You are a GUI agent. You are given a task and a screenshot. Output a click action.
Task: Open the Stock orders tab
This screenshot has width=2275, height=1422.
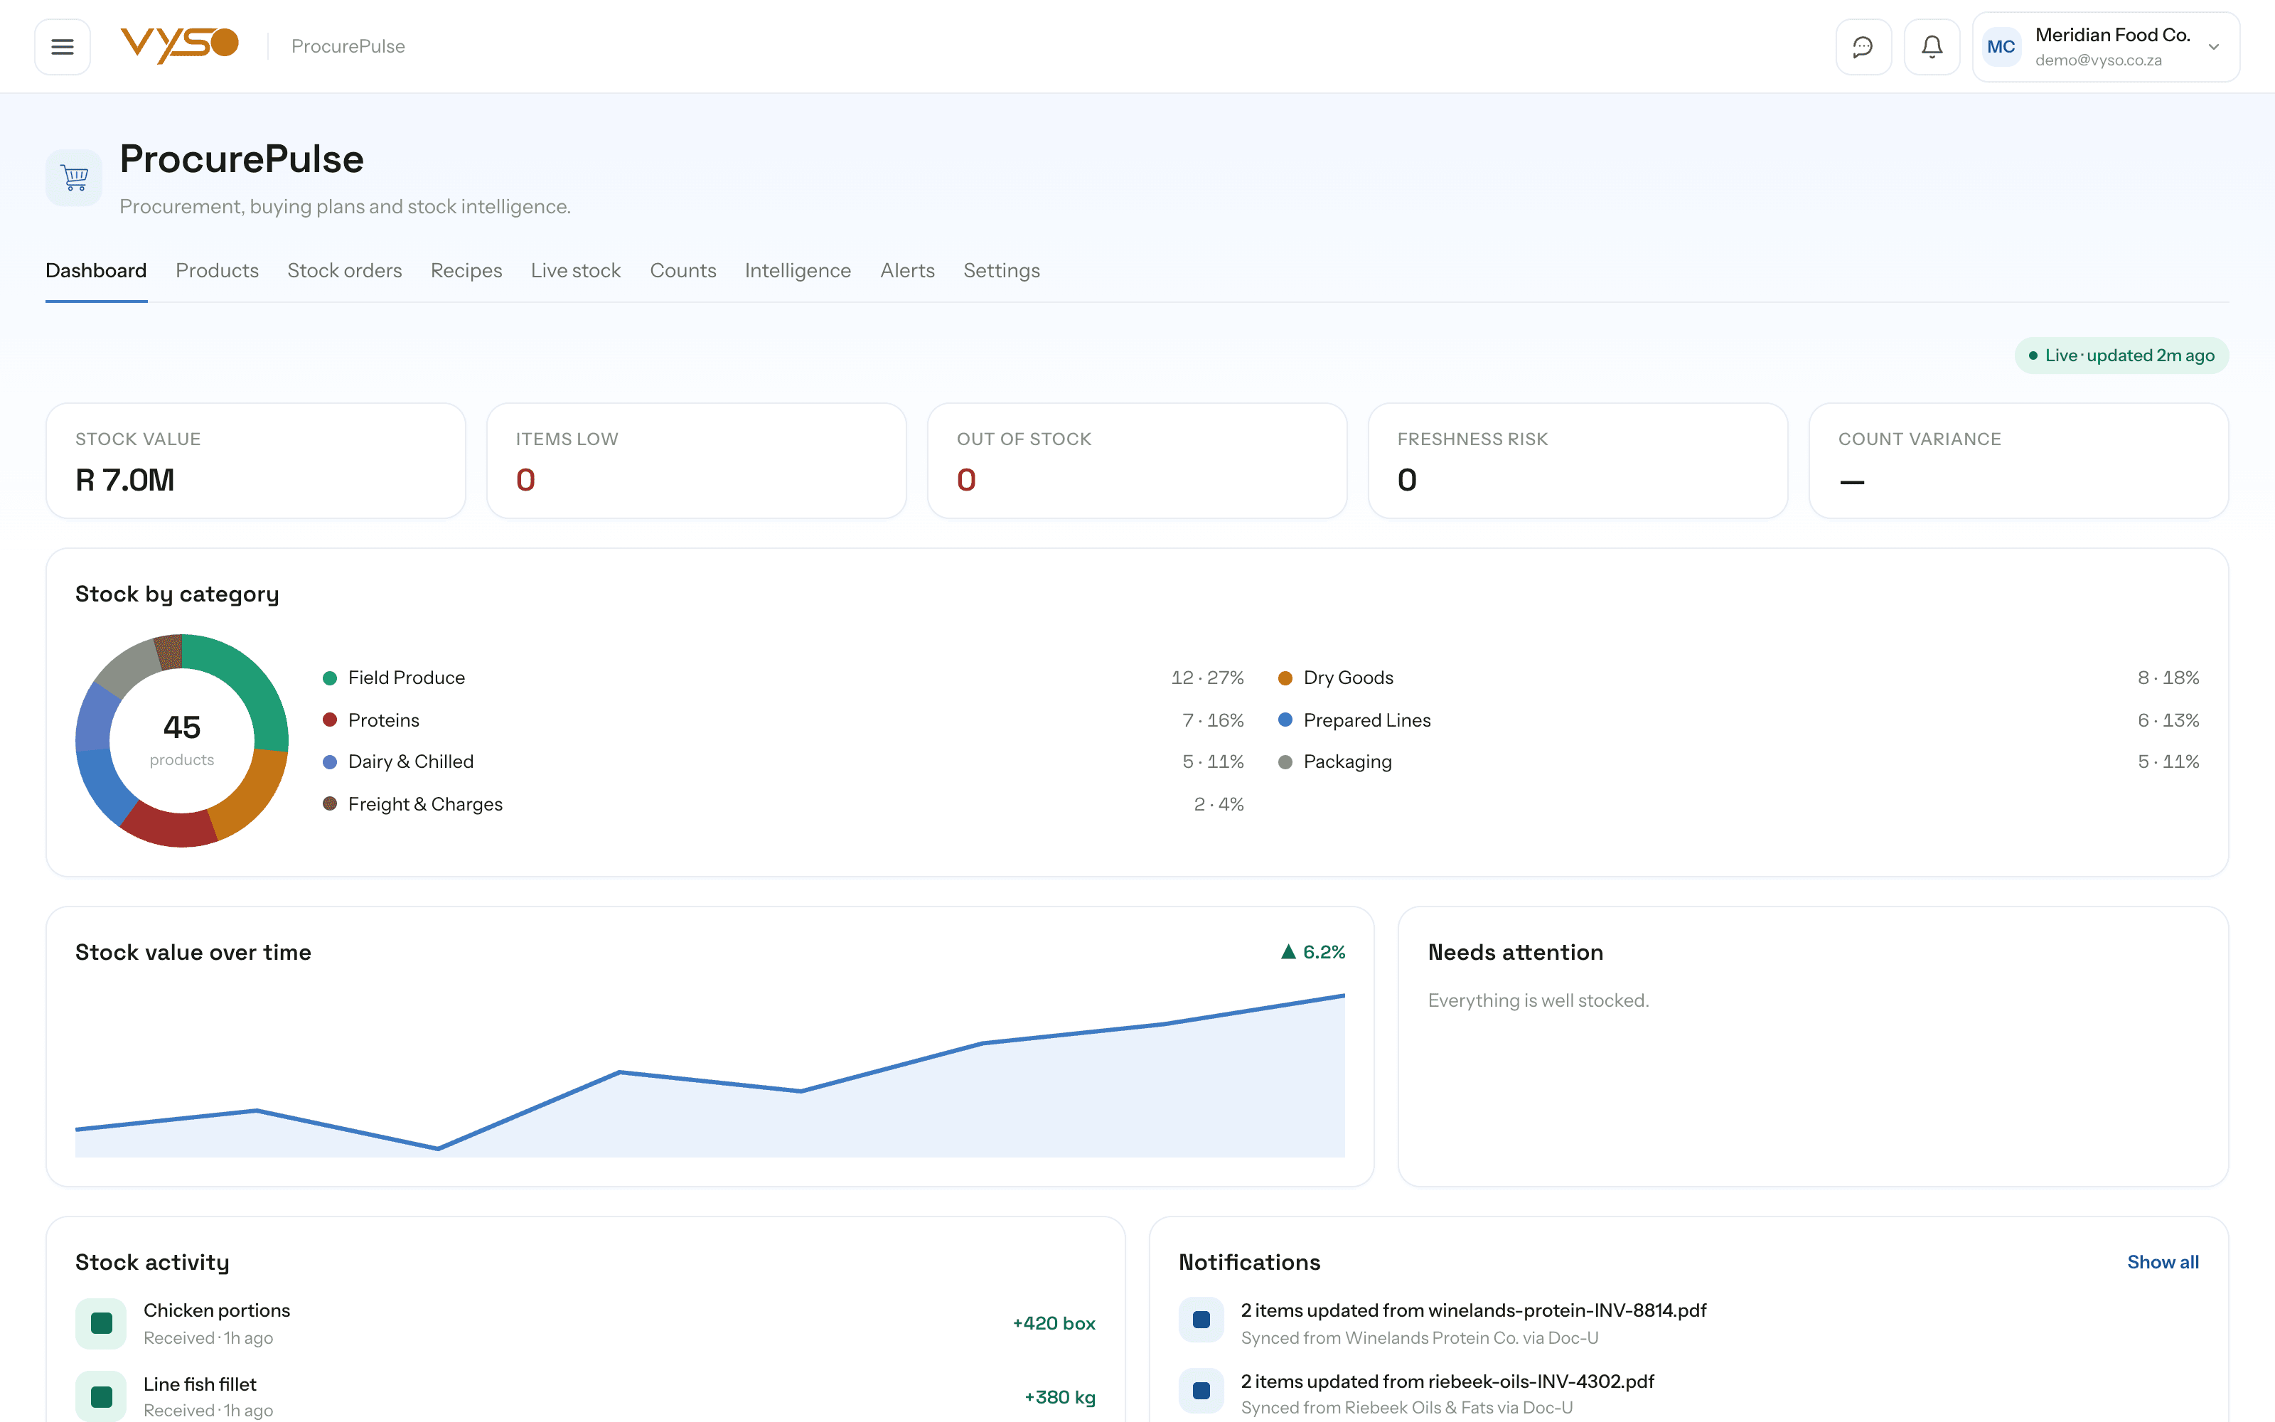tap(344, 271)
